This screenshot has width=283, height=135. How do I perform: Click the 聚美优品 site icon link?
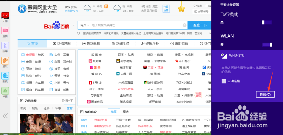[89, 102]
